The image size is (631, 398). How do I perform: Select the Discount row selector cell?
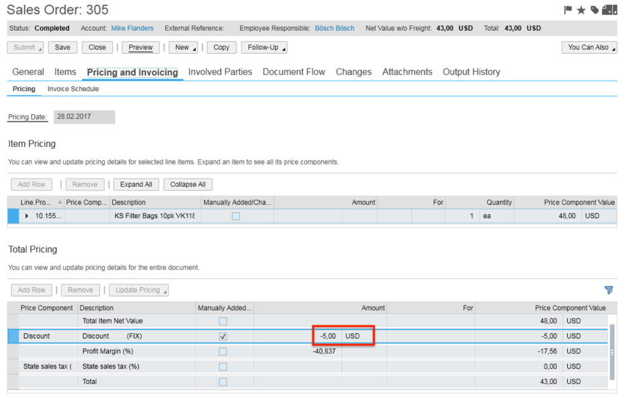(x=13, y=336)
